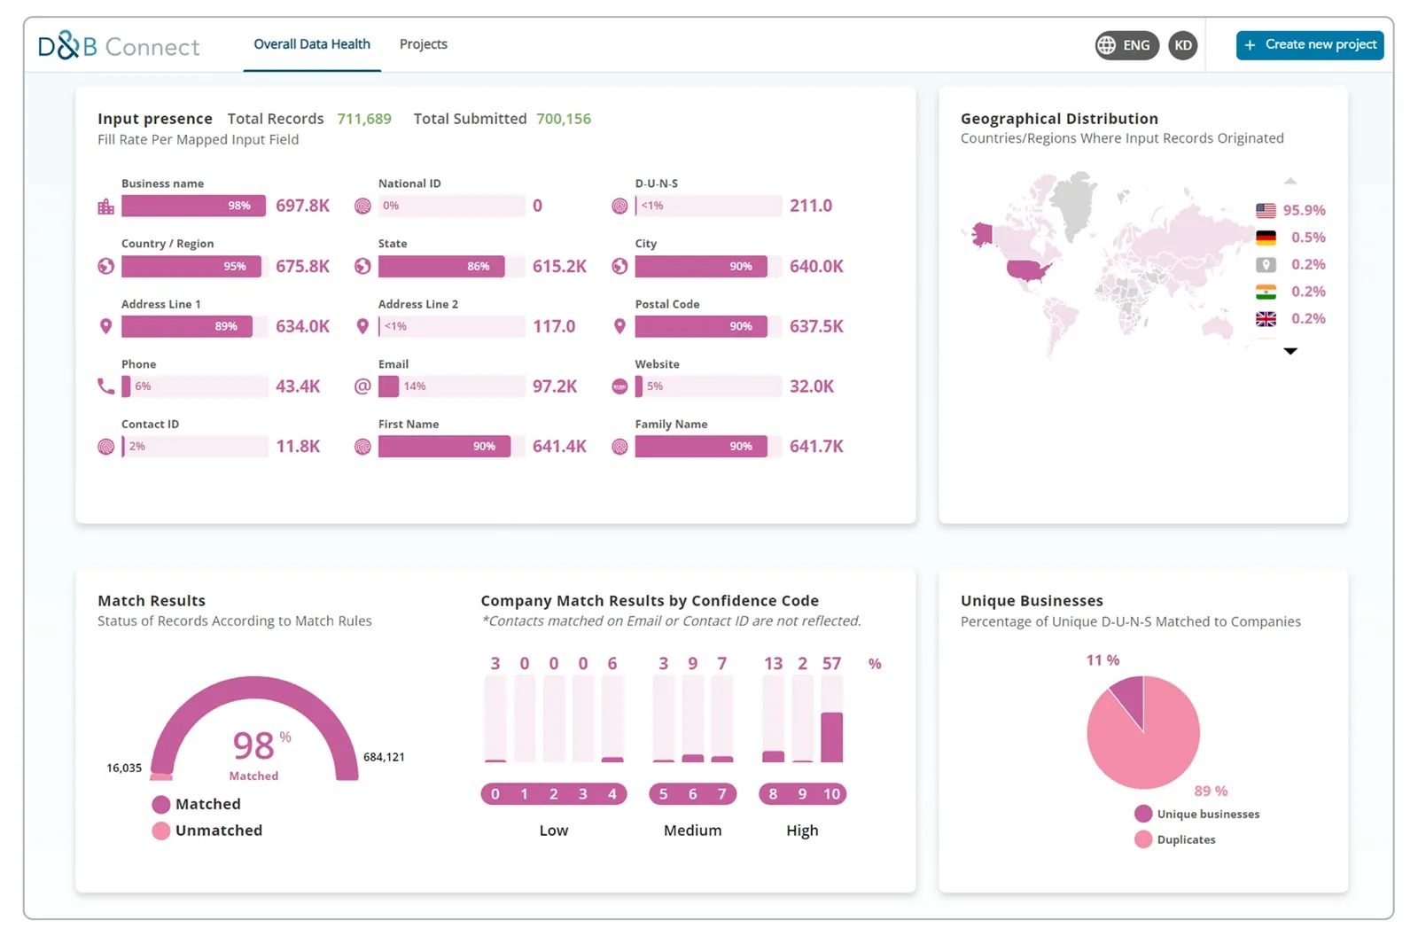Screen dimensions: 1418x936
Task: Click the Unique Businesses heading
Action: pyautogui.click(x=1032, y=601)
